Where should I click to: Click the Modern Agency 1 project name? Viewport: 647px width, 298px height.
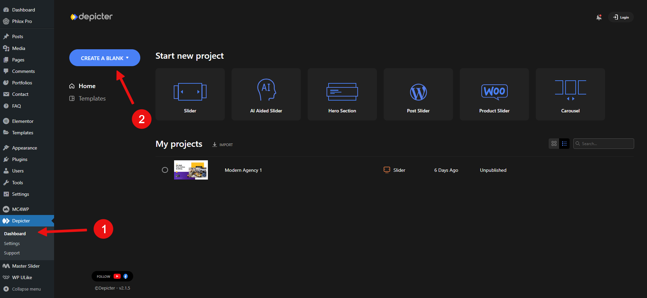click(x=243, y=170)
